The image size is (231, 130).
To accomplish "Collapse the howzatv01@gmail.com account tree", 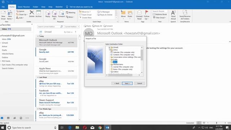I will pyautogui.click(x=1, y=36).
